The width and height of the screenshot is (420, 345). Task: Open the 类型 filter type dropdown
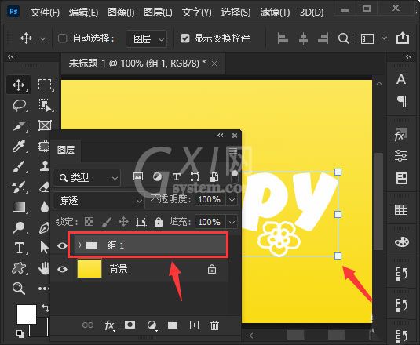tap(87, 177)
